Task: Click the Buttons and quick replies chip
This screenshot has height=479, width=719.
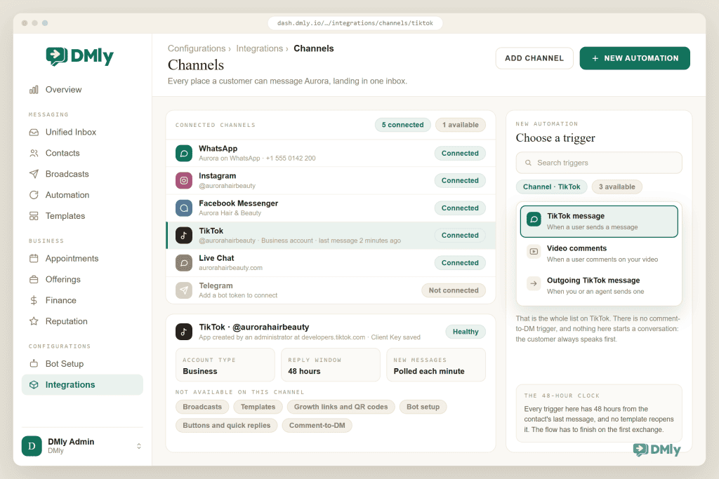Action: (227, 426)
